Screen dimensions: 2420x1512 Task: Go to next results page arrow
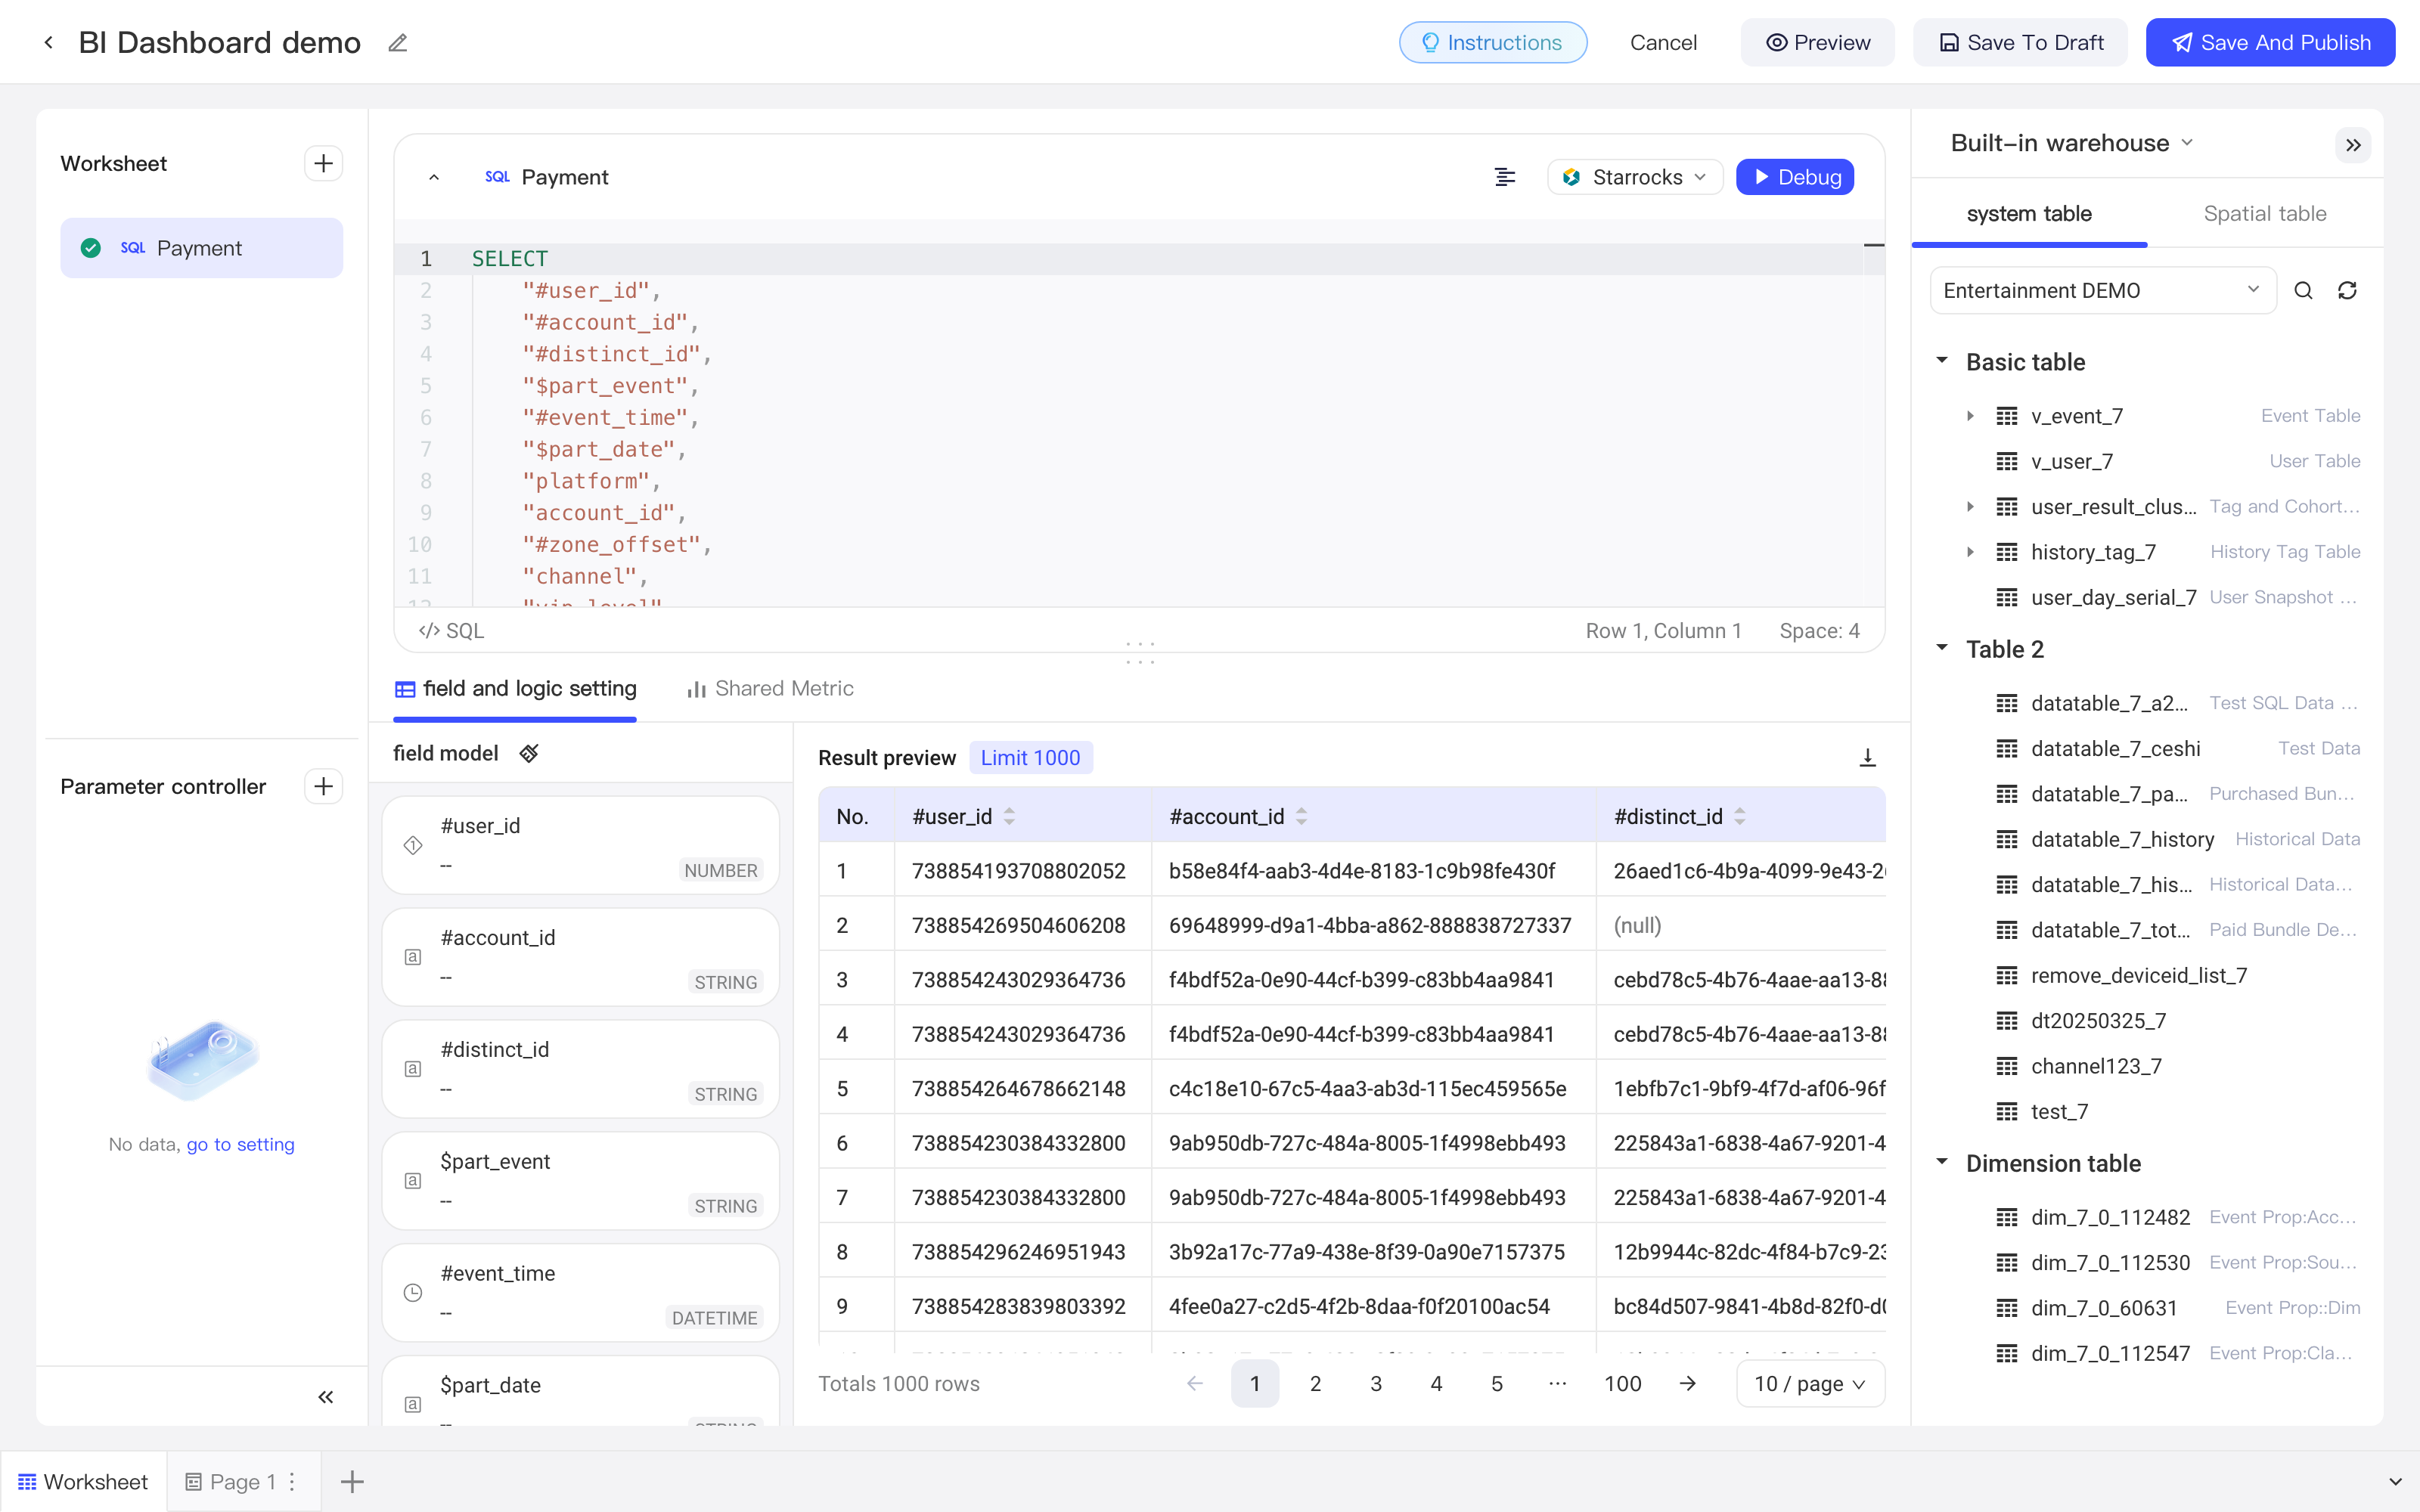coord(1688,1383)
